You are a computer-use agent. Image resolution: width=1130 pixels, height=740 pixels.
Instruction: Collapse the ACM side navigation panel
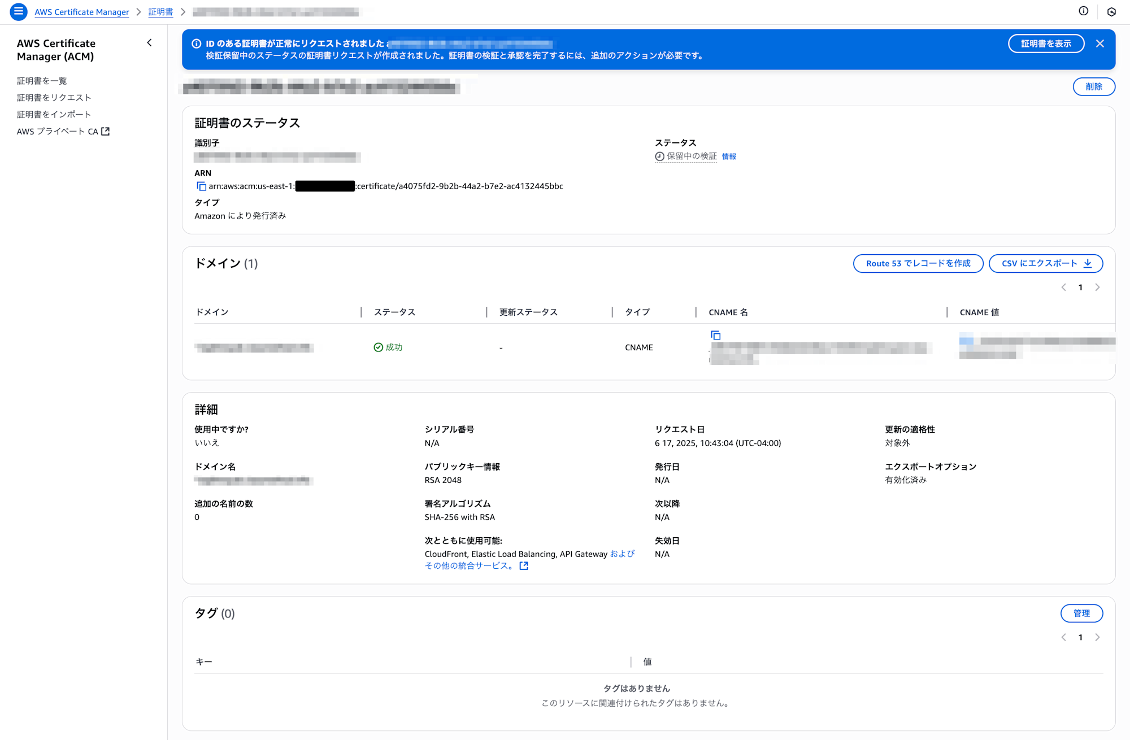[x=149, y=43]
